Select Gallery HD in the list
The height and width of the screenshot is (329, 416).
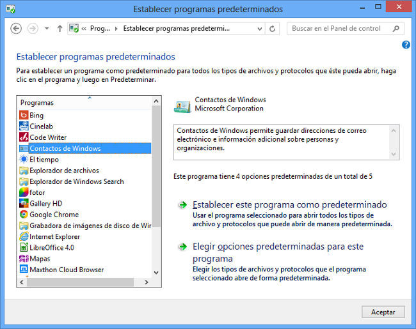(46, 203)
